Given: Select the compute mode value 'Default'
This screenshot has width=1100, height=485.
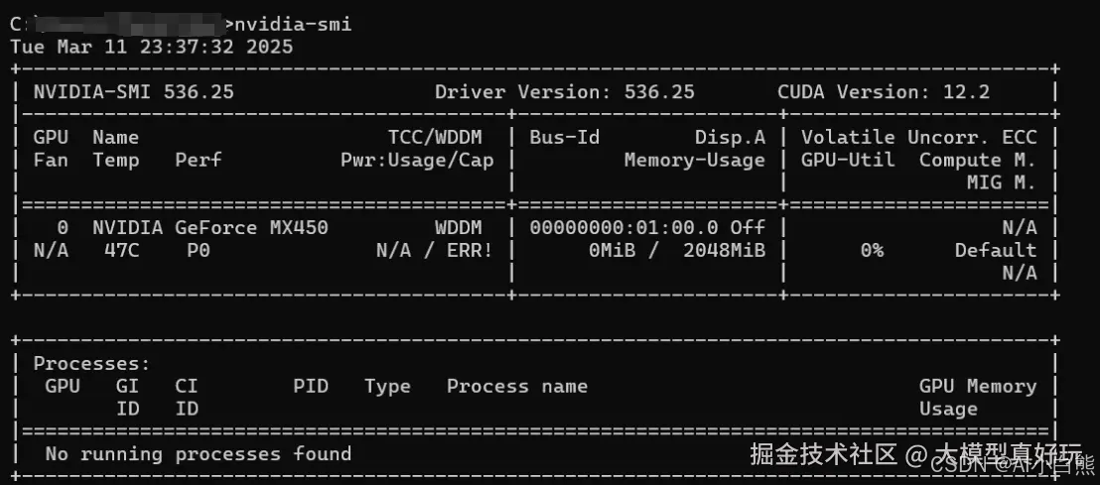Looking at the screenshot, I should point(996,250).
